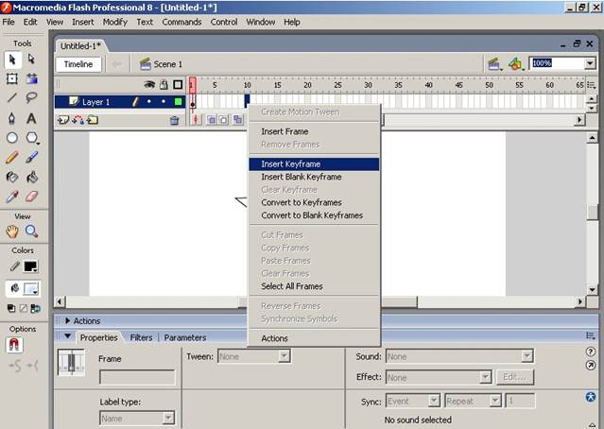Viewport: 604px width, 429px height.
Task: Click the Scene 1 label
Action: (167, 64)
